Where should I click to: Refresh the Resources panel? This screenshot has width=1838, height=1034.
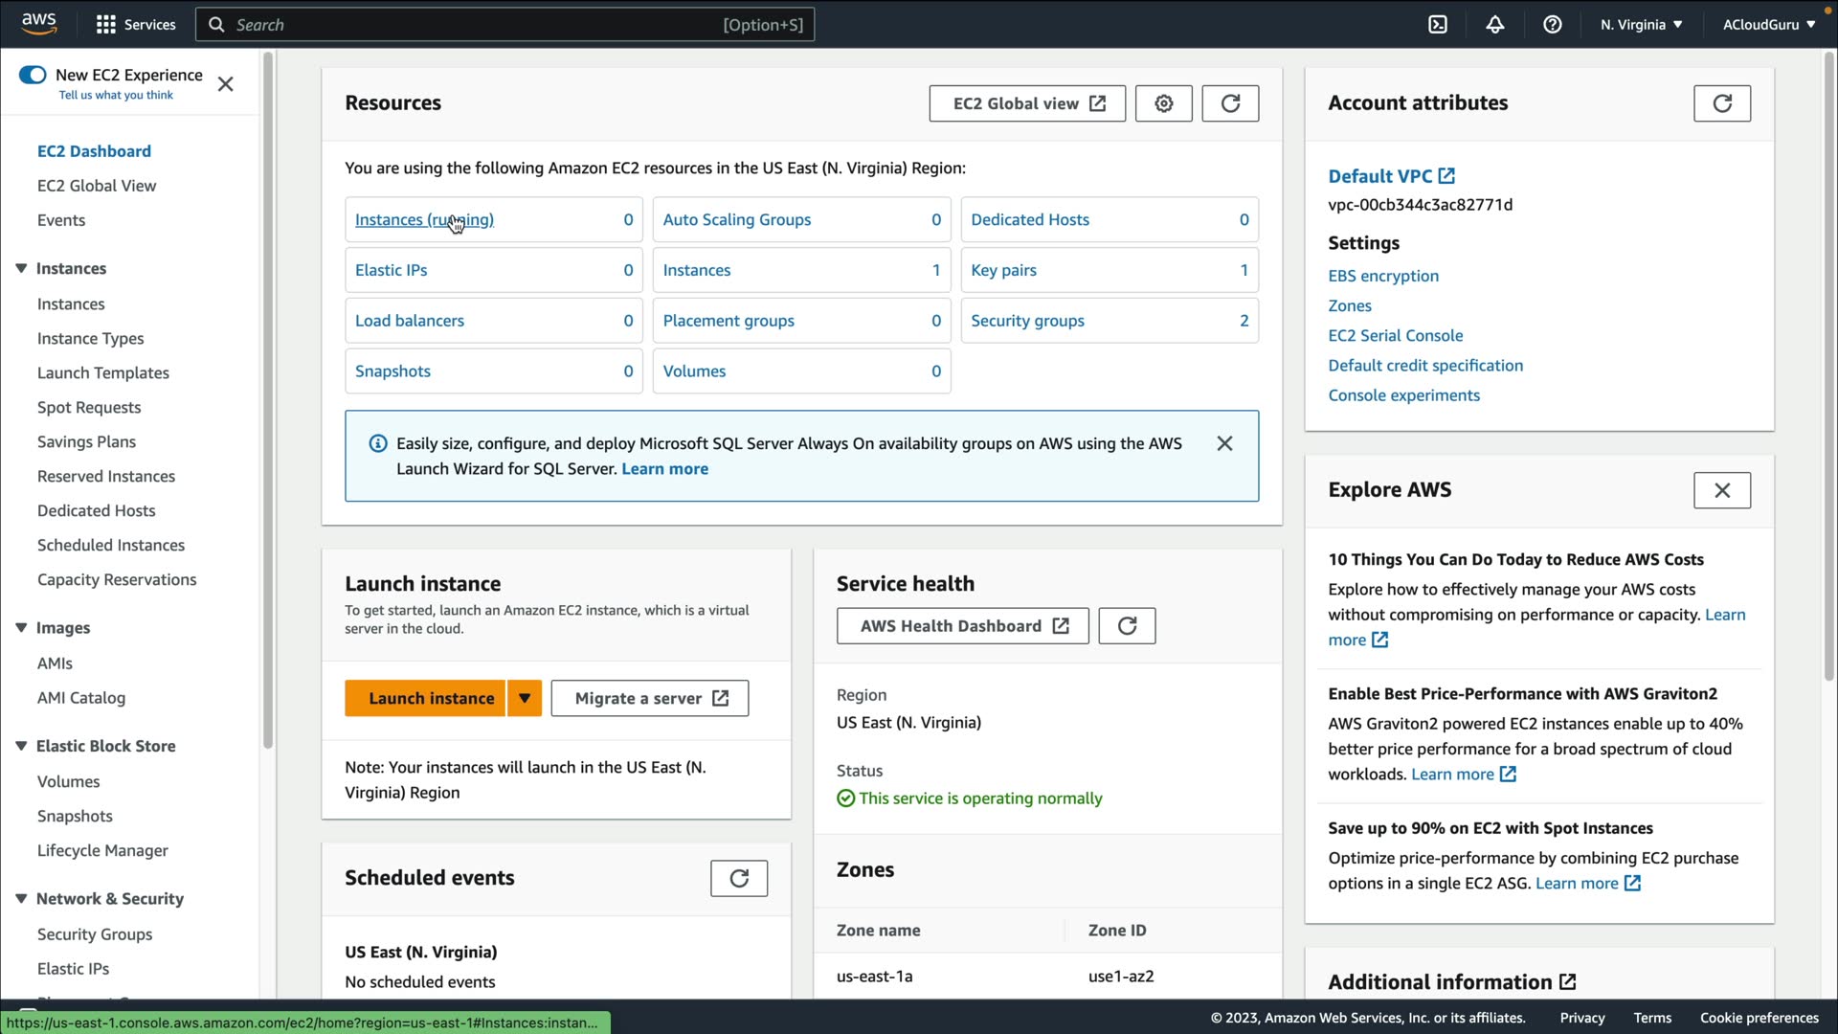[x=1230, y=103]
